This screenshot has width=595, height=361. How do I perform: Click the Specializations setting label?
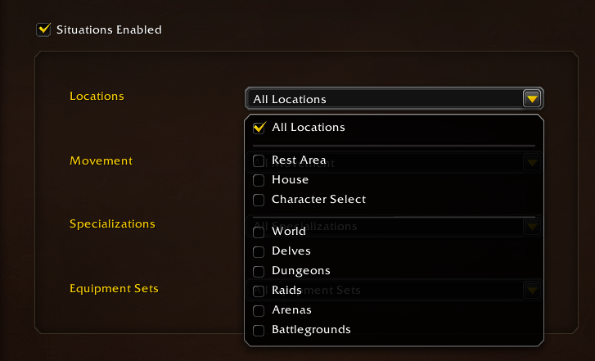pos(112,223)
